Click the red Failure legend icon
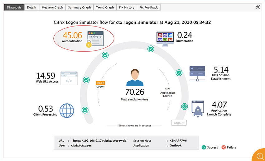 [224, 147]
